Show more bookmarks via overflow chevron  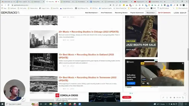click(x=174, y=8)
